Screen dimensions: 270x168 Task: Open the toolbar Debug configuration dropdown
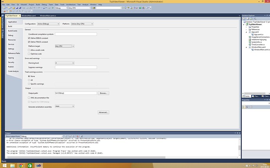(x=61, y=8)
